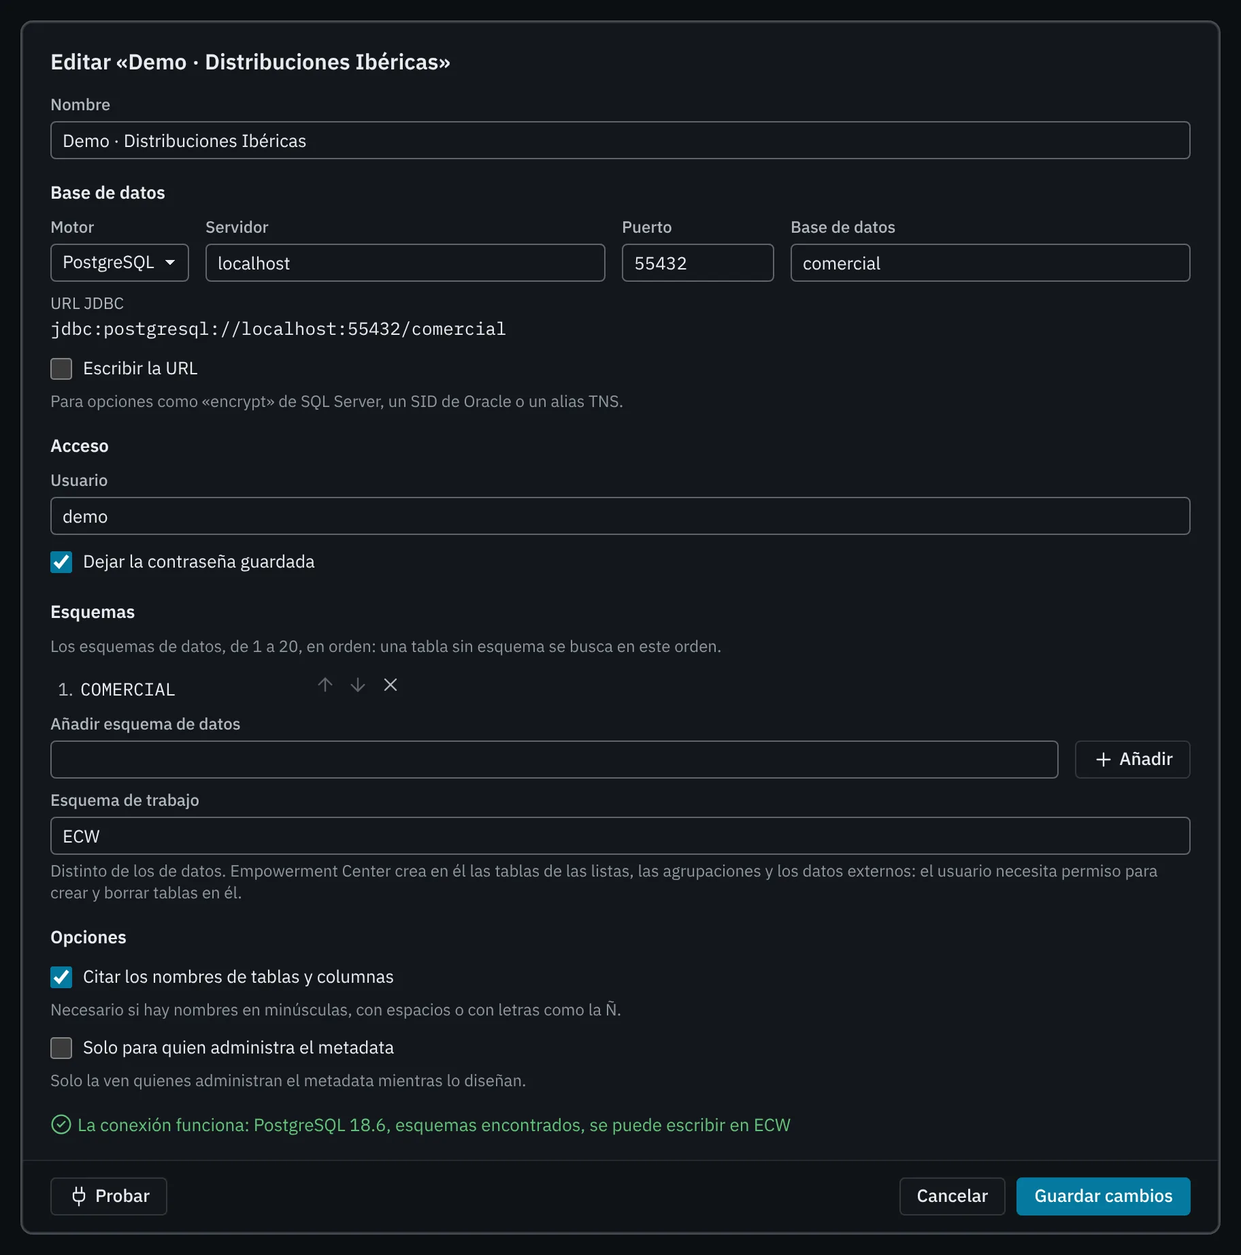This screenshot has width=1241, height=1255.
Task: Move the COMERCIAL schema down
Action: (358, 685)
